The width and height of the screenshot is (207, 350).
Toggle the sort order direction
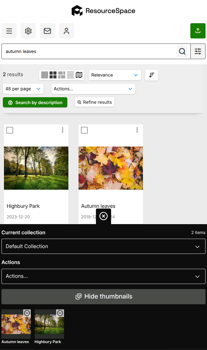pyautogui.click(x=152, y=75)
